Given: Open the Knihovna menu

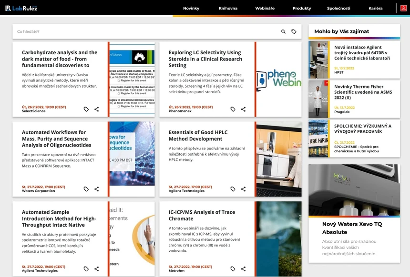Looking at the screenshot, I should pos(228,8).
